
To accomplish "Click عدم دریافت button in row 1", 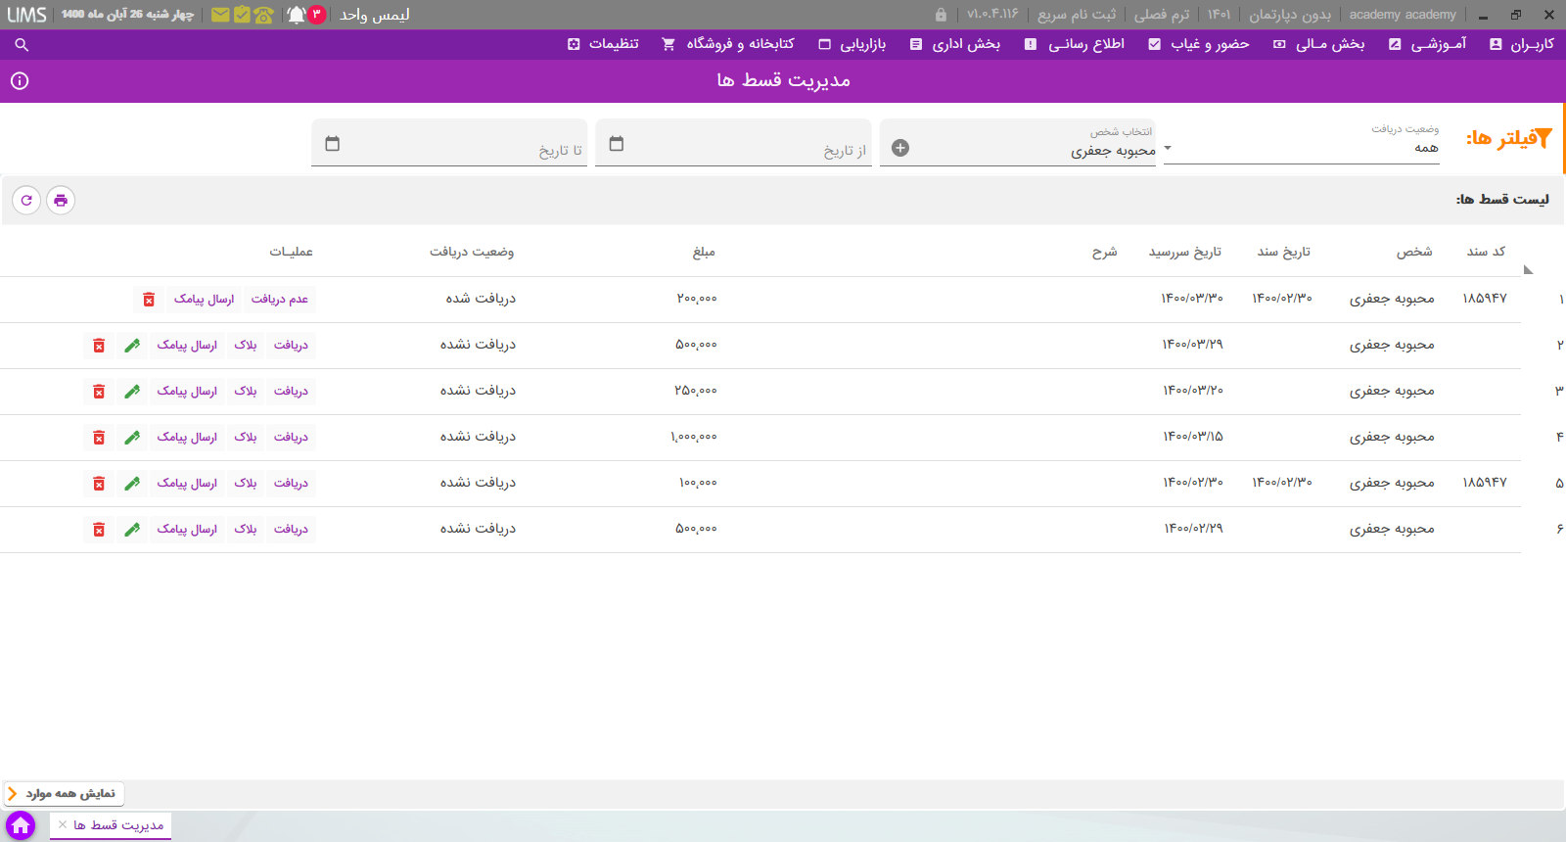I will click(280, 300).
